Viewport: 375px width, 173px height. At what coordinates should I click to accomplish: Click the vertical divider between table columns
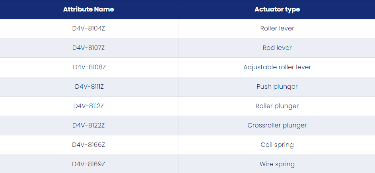tap(179, 96)
